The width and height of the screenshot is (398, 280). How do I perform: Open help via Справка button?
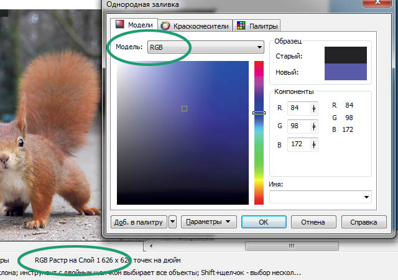click(x=363, y=222)
